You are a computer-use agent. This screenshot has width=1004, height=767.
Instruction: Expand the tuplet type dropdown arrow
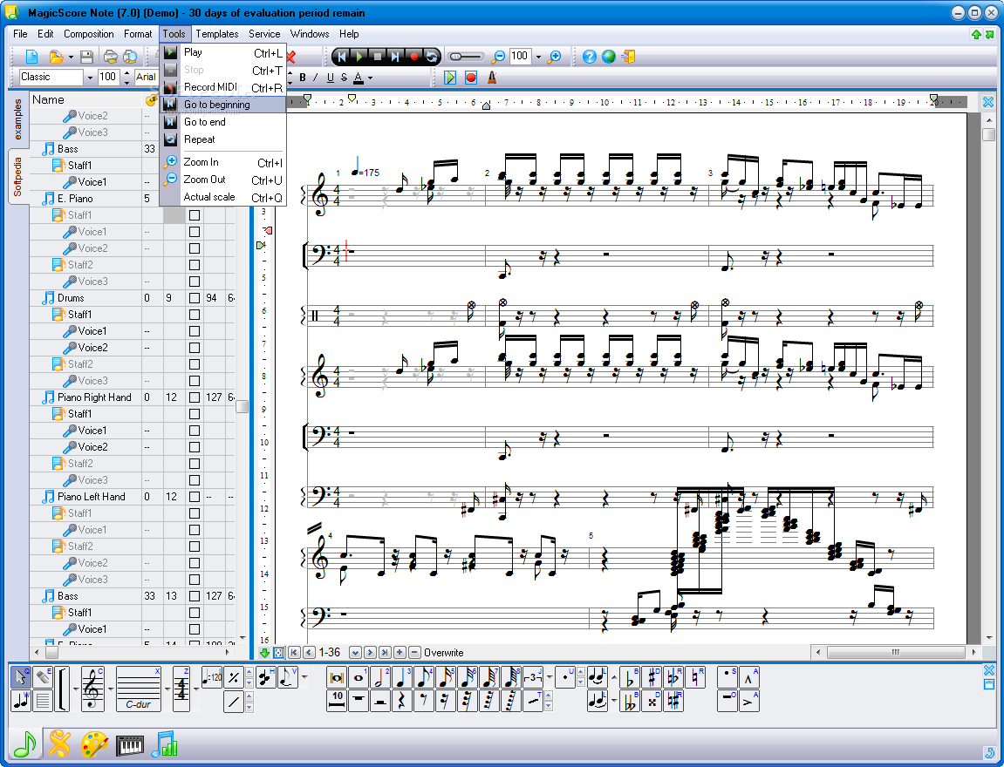point(549,677)
